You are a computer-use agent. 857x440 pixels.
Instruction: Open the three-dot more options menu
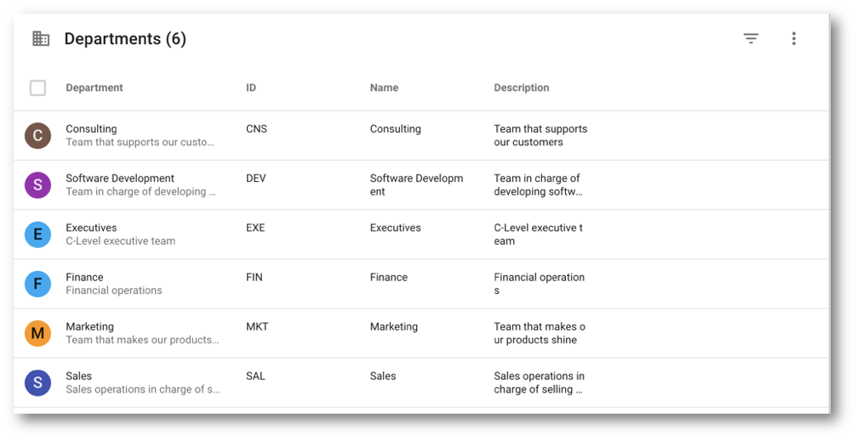tap(794, 38)
